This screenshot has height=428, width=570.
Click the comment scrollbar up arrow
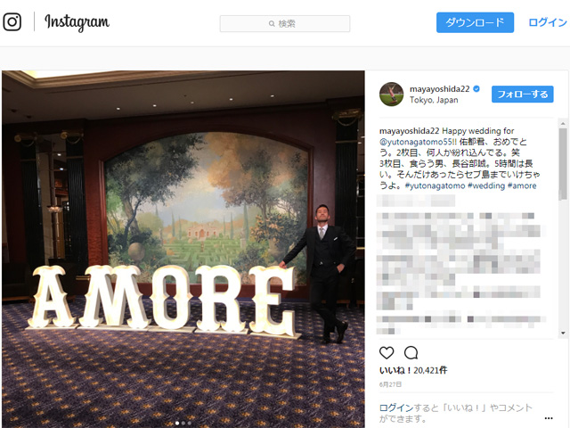pyautogui.click(x=563, y=124)
